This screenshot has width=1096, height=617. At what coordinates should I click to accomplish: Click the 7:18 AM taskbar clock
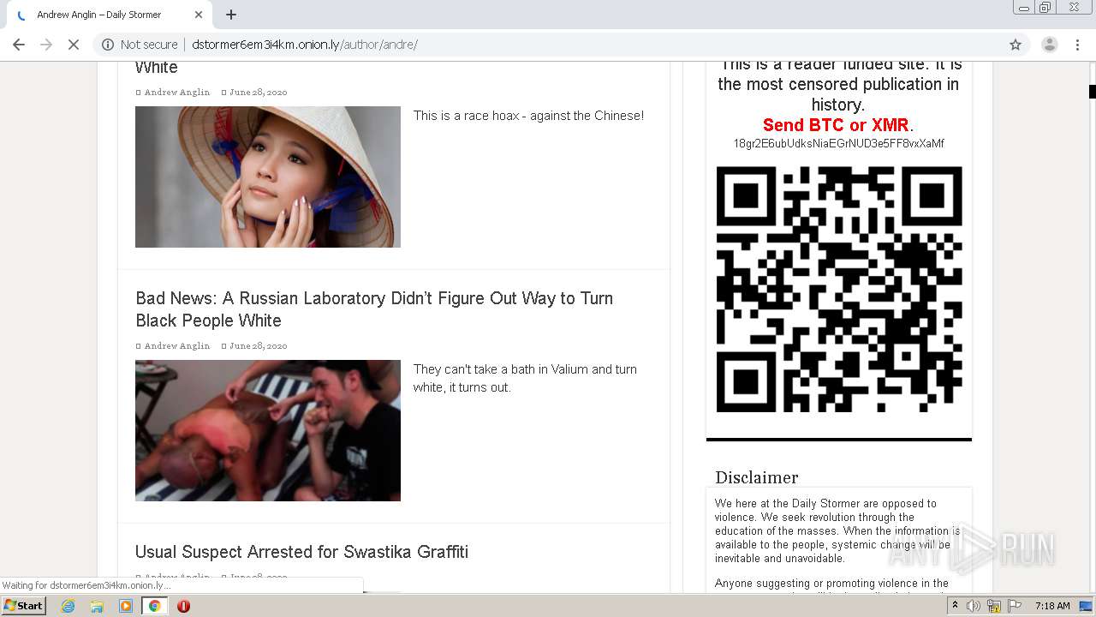[x=1052, y=606]
